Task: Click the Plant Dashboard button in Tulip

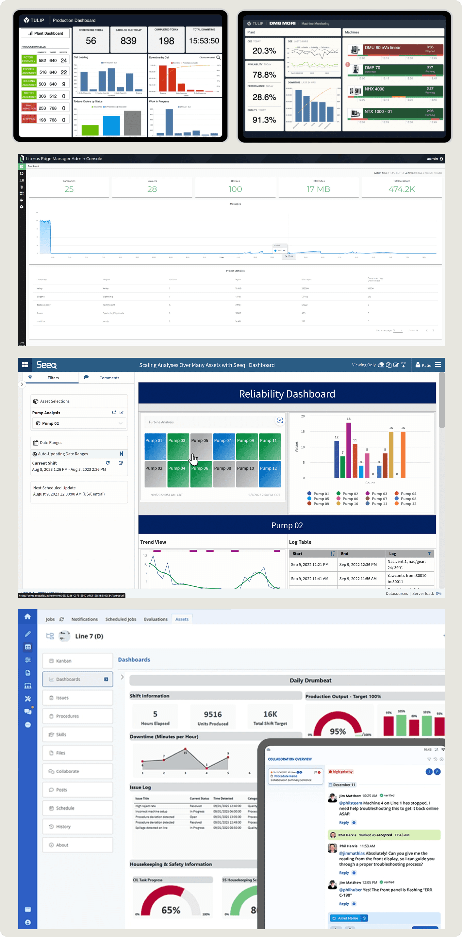Action: (45, 33)
